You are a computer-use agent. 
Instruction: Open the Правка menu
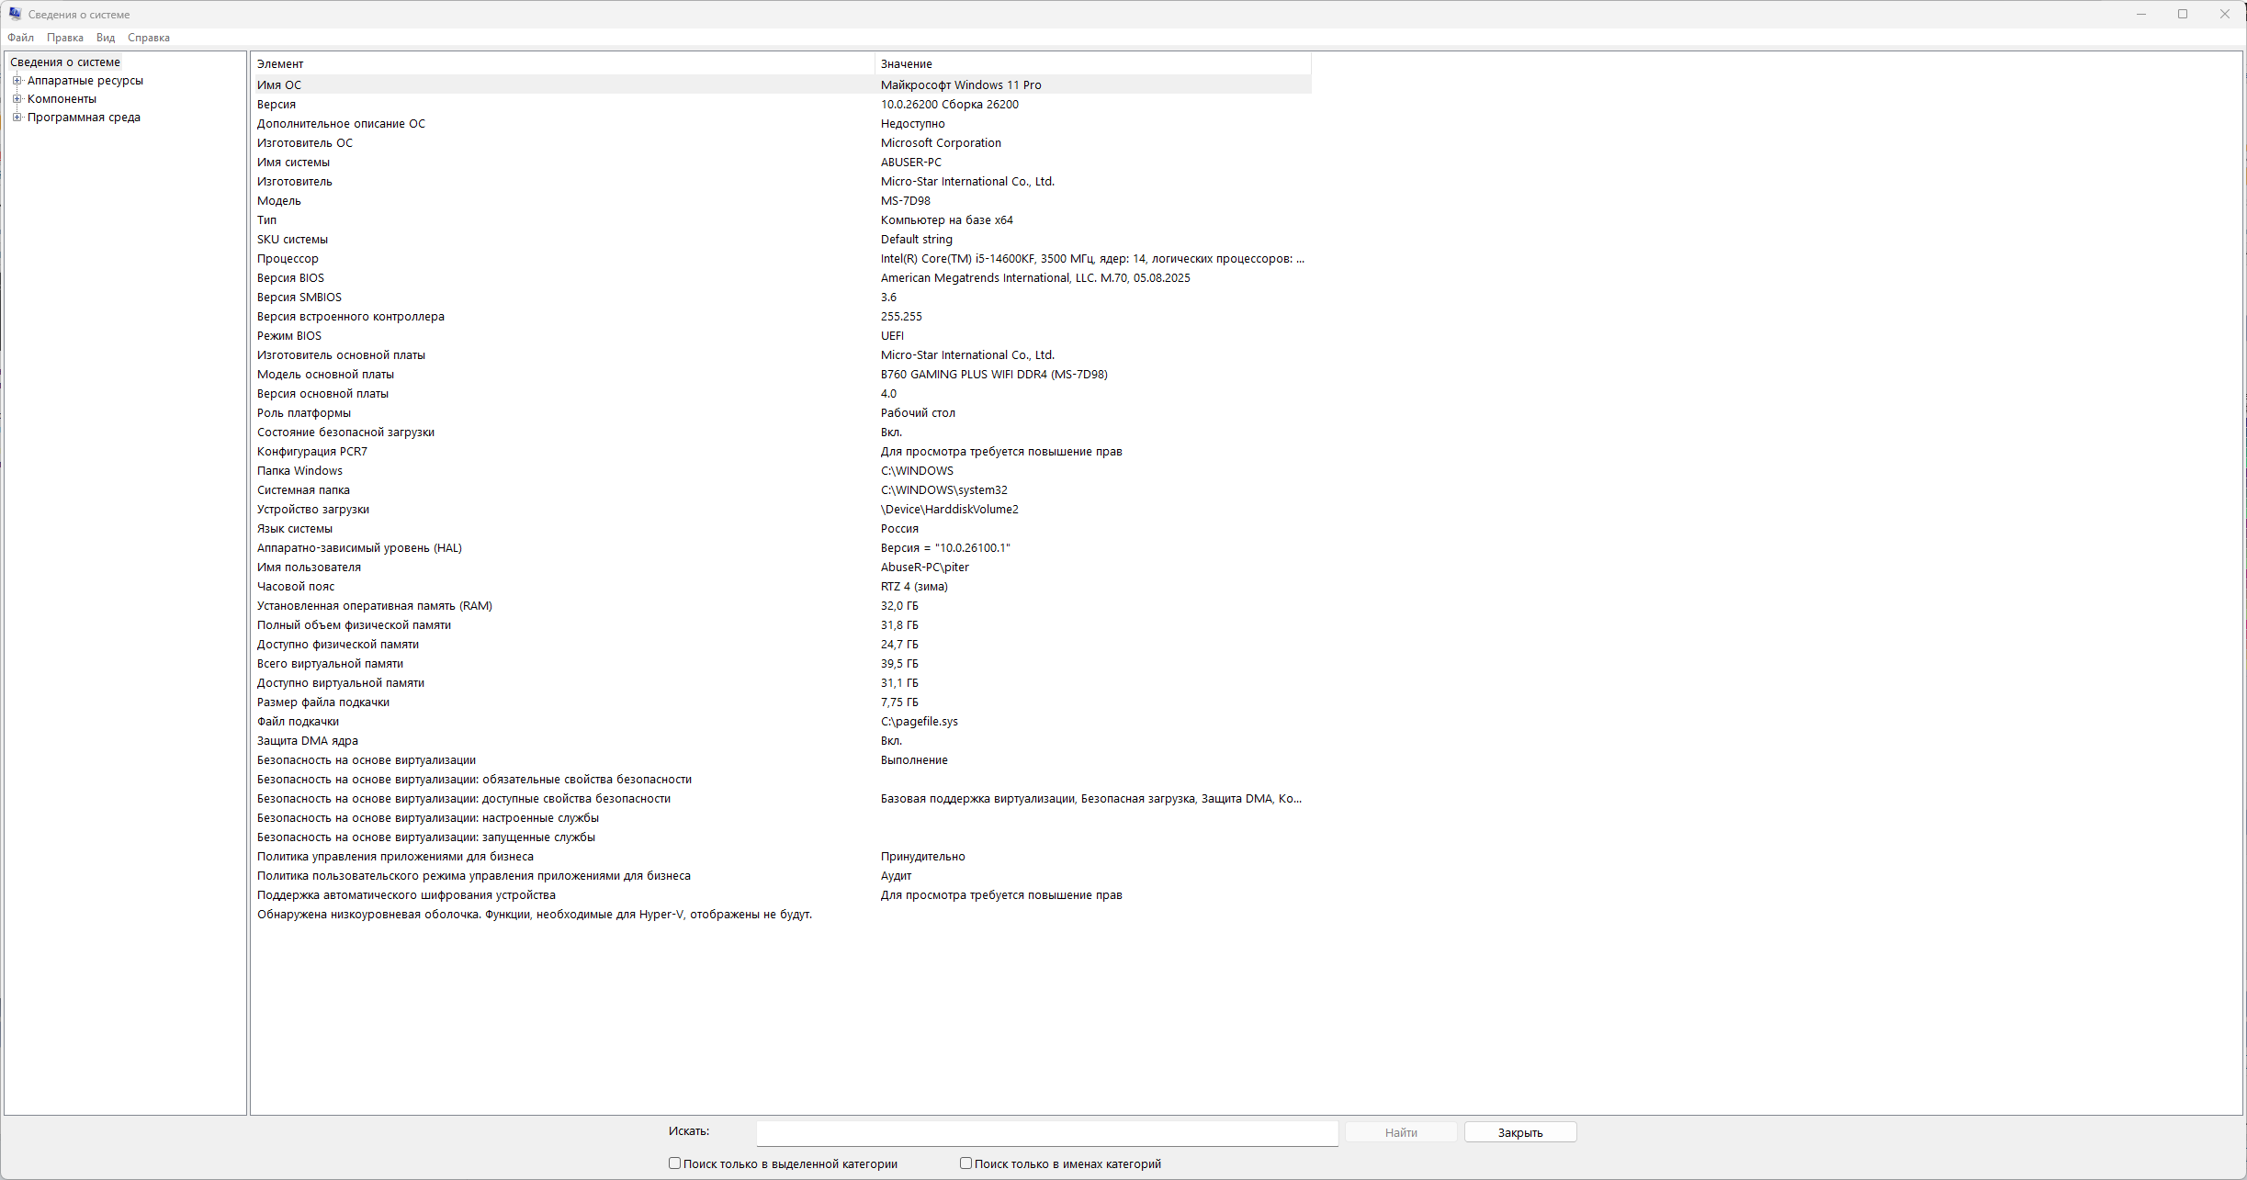[65, 38]
